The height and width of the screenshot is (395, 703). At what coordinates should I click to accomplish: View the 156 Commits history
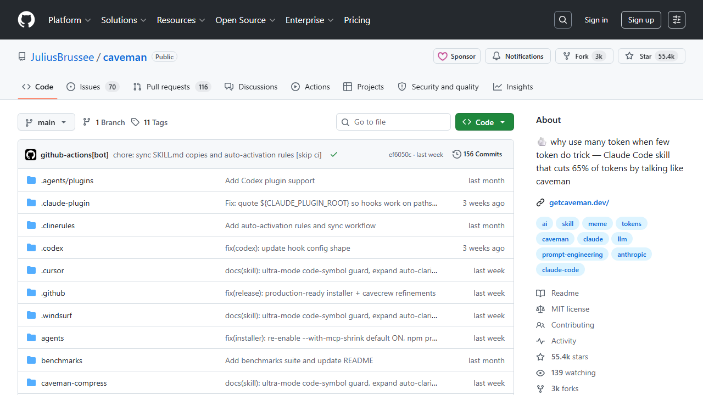pos(477,154)
